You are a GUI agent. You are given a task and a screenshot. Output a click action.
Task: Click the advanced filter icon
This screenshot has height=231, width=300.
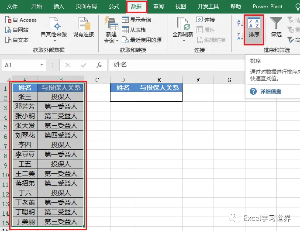point(290,40)
